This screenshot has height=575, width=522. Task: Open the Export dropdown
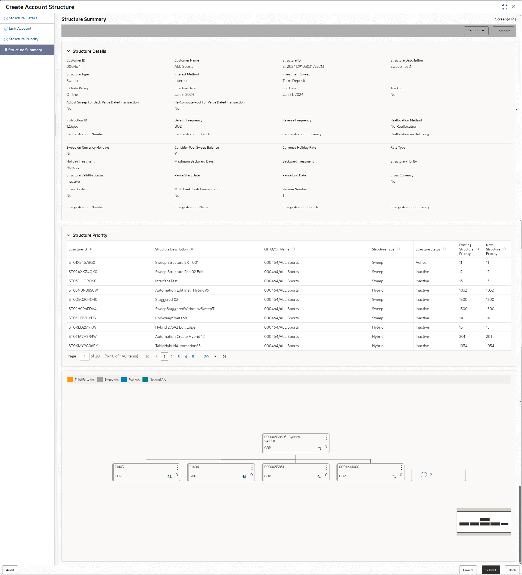coord(476,30)
